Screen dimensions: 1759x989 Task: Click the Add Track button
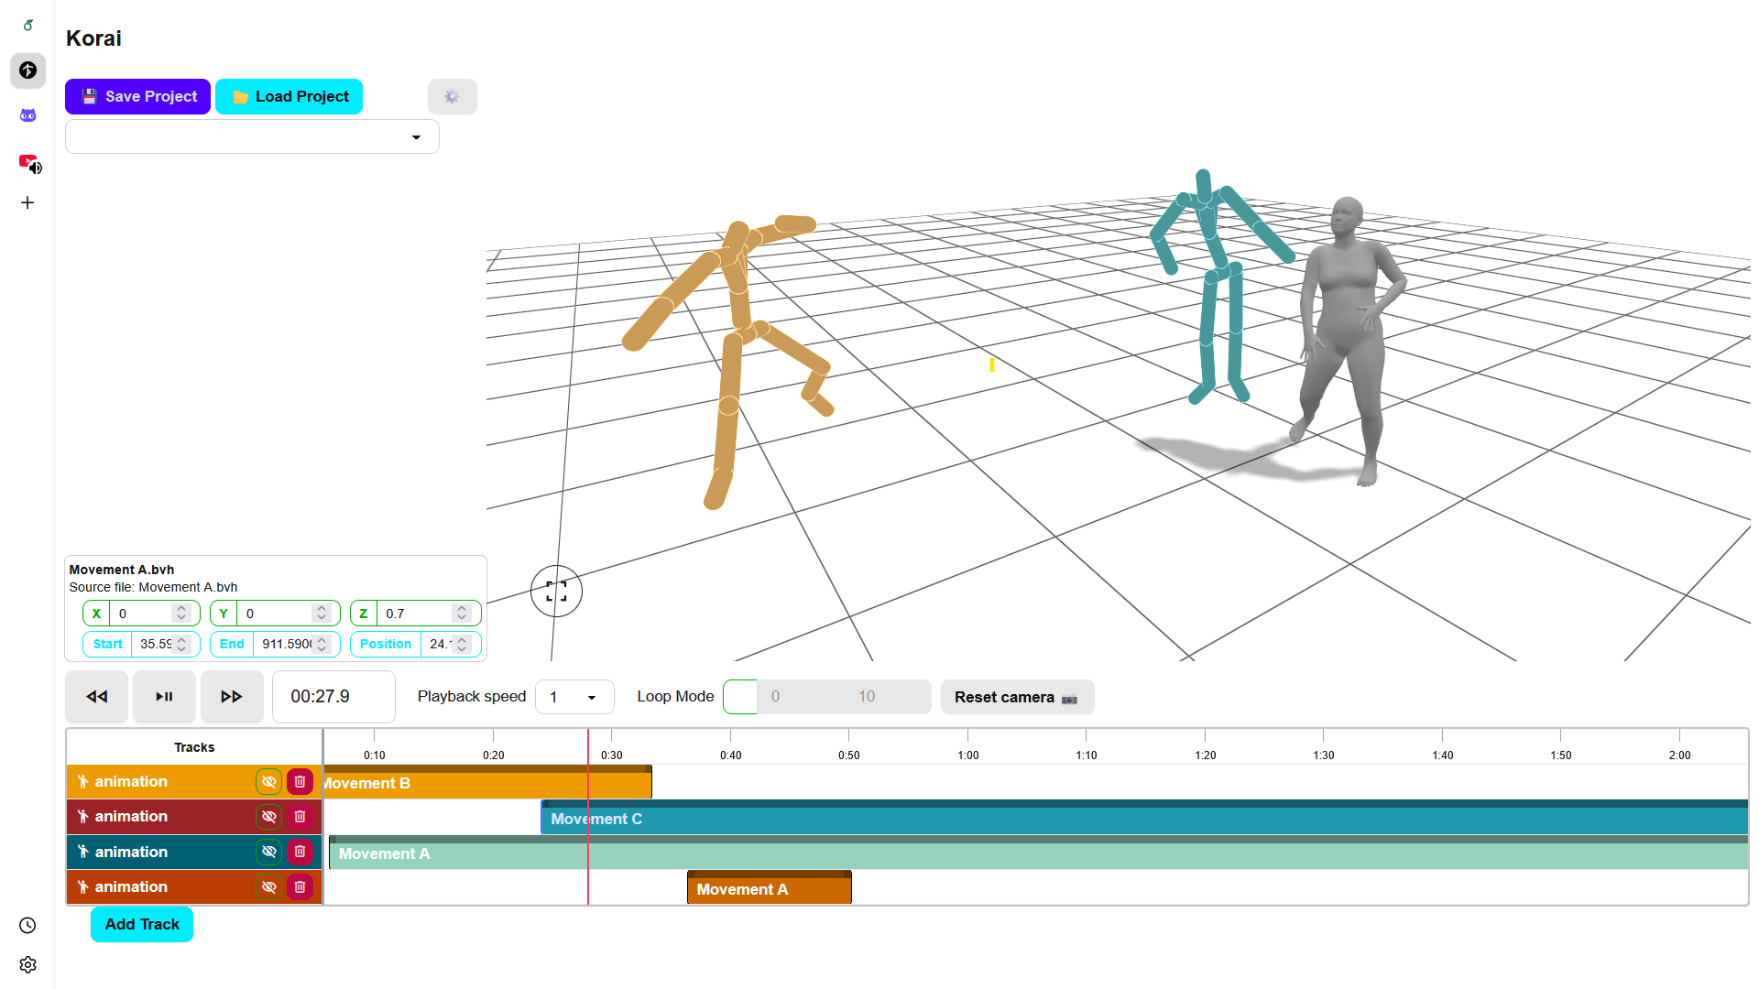142,925
